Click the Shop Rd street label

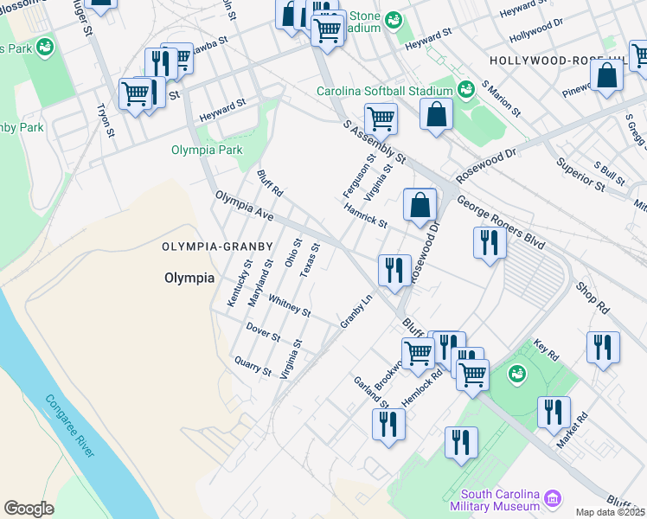(593, 298)
